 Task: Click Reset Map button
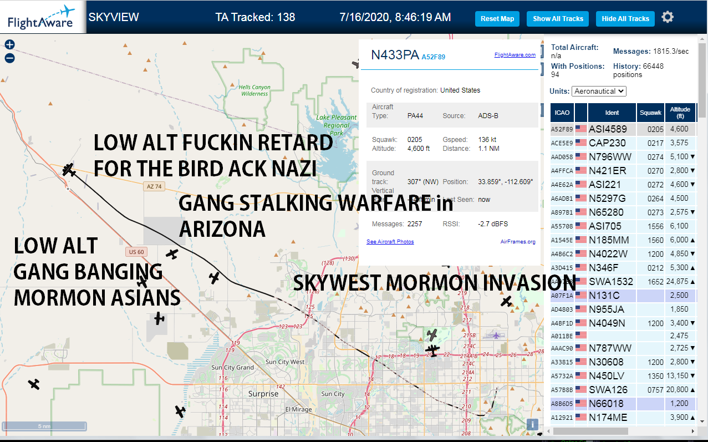click(497, 18)
